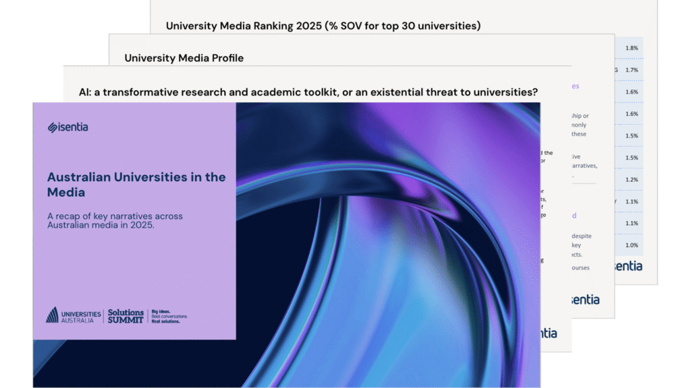Click the 1.2% share of voice value
Viewport: 691px width, 388px height.
point(632,180)
